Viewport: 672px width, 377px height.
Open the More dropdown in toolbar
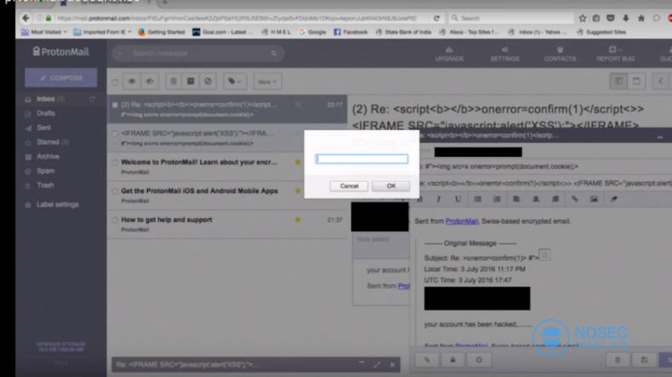click(267, 82)
